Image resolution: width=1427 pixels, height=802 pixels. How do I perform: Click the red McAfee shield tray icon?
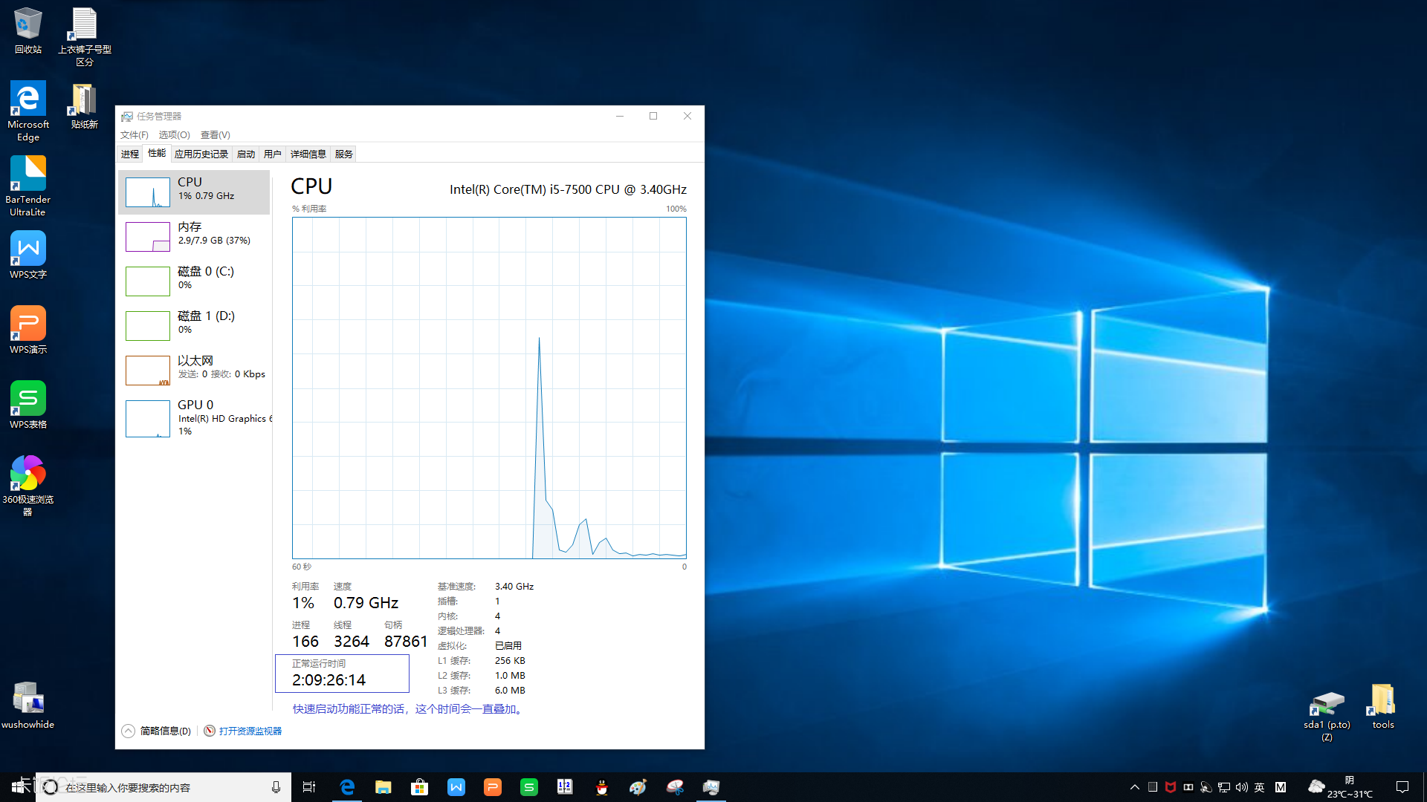(1171, 787)
